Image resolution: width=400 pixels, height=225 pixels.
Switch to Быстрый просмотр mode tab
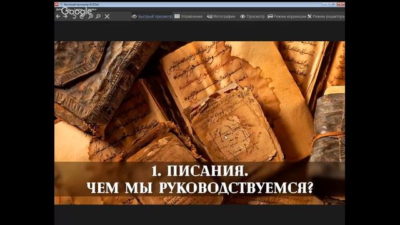pyautogui.click(x=152, y=16)
